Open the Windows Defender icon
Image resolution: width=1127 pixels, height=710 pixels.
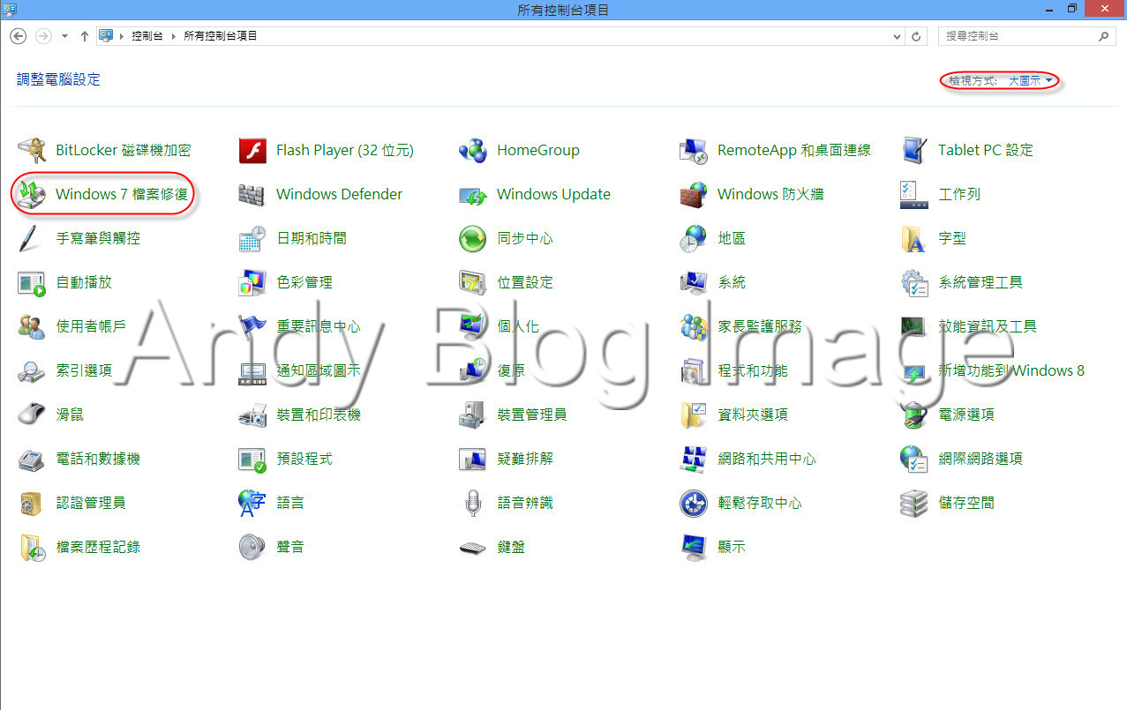[252, 194]
